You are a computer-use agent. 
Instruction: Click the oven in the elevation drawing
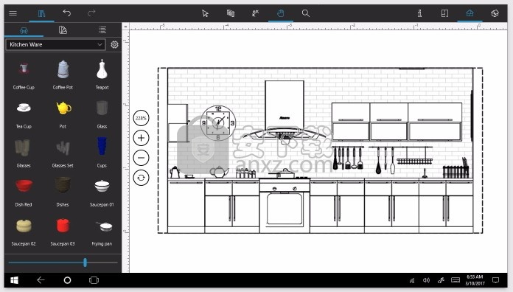[285, 206]
